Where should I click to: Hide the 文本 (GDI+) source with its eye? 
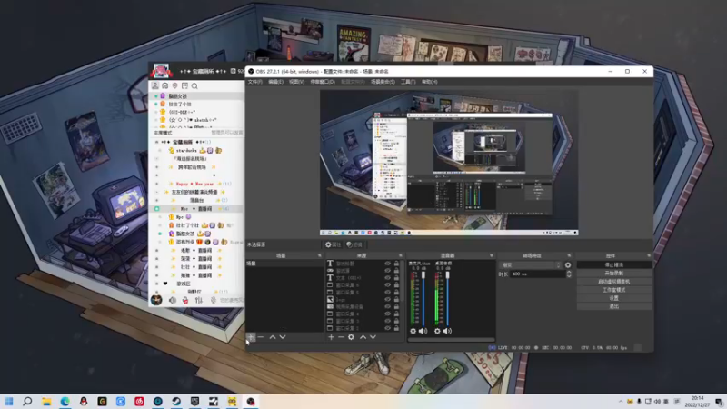click(x=388, y=278)
